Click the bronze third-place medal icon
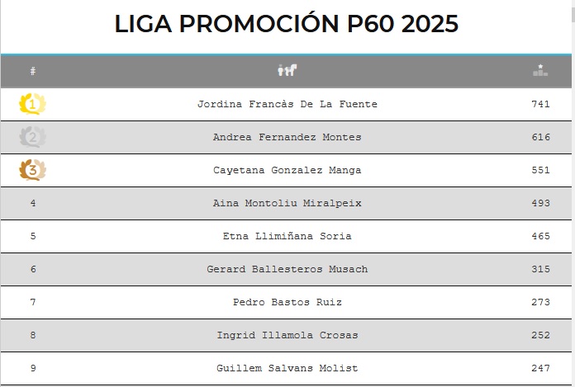 (x=33, y=170)
